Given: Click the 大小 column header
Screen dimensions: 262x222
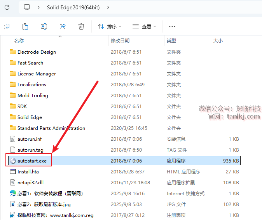Looking at the screenshot, I should tap(218, 40).
